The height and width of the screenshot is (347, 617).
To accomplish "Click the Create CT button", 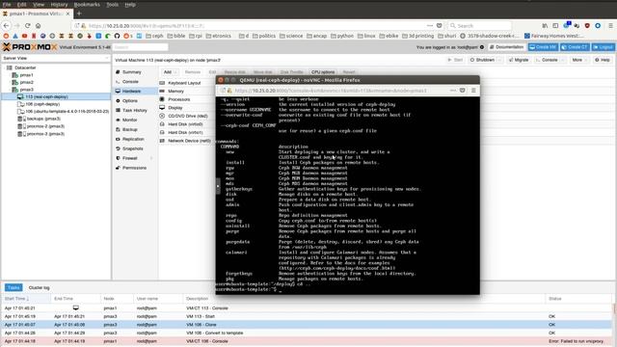I will pos(575,47).
